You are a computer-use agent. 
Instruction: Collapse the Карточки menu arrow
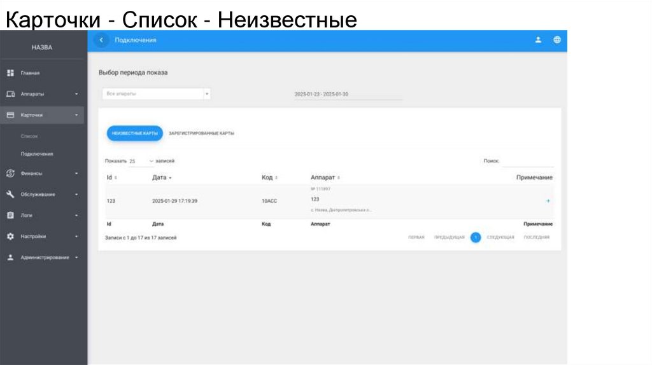click(76, 115)
